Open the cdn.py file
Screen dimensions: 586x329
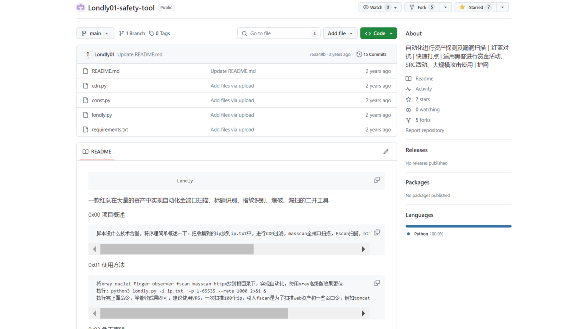pyautogui.click(x=99, y=86)
